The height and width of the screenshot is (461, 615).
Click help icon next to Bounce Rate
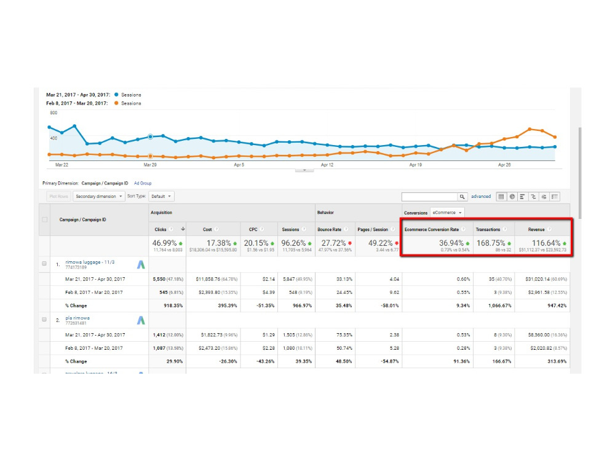(x=346, y=229)
